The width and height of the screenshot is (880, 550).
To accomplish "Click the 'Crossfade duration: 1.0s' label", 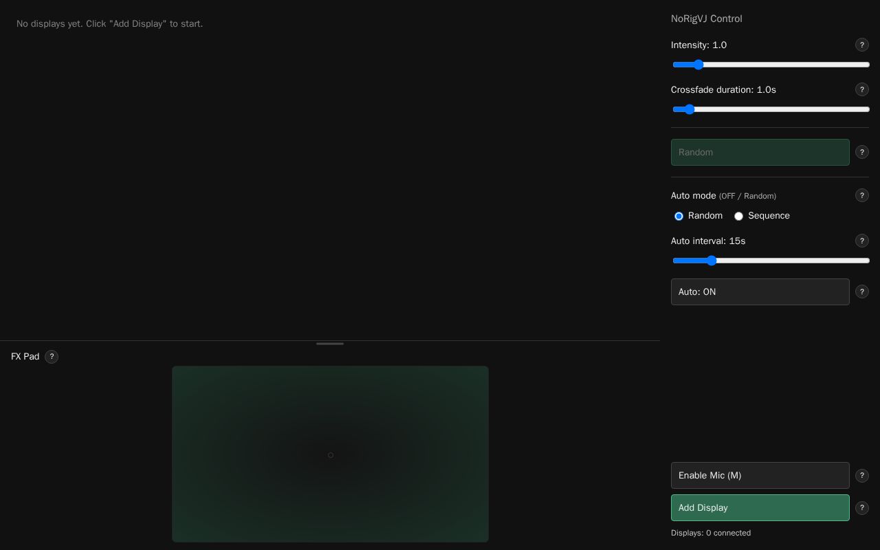I will click(723, 89).
